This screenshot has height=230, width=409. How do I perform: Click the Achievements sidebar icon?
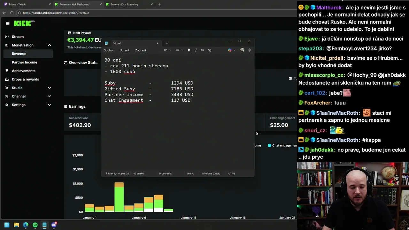tap(7, 71)
